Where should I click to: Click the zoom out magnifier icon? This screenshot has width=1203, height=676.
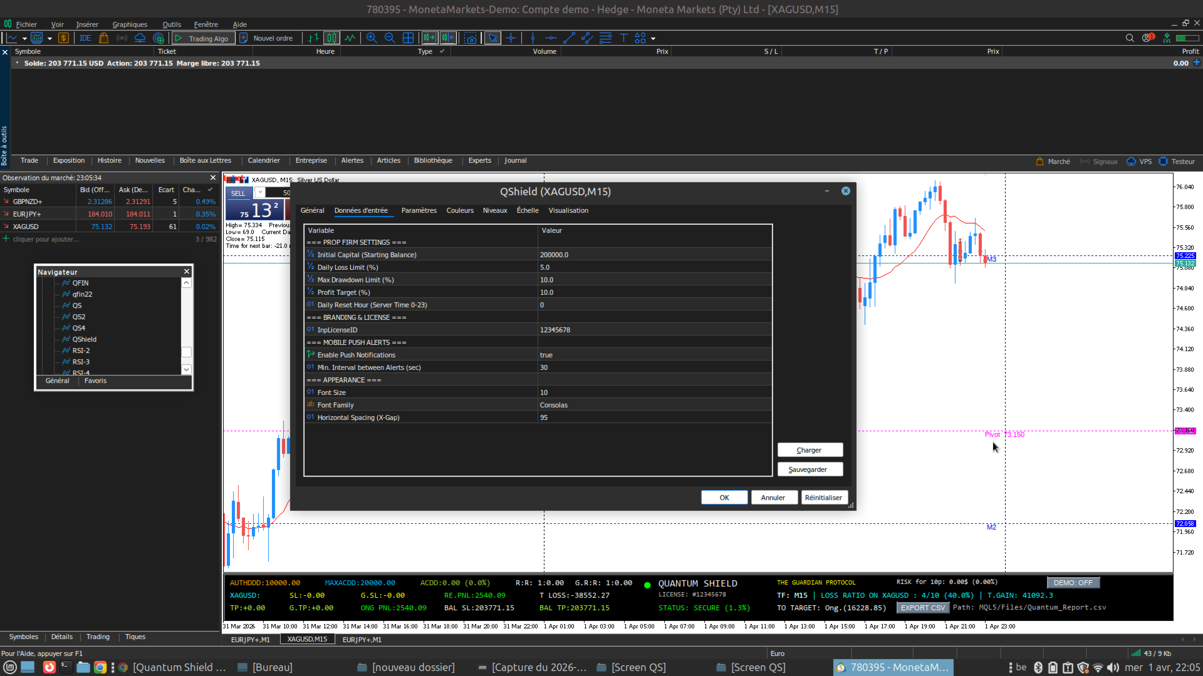tap(390, 38)
